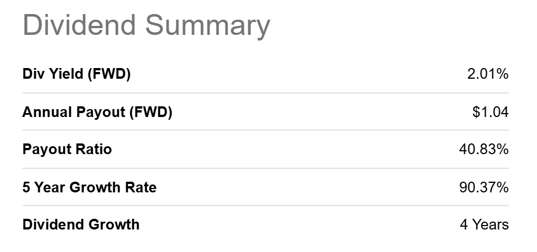
Task: Select the Annual Payout (FWD) label
Action: [x=97, y=112]
